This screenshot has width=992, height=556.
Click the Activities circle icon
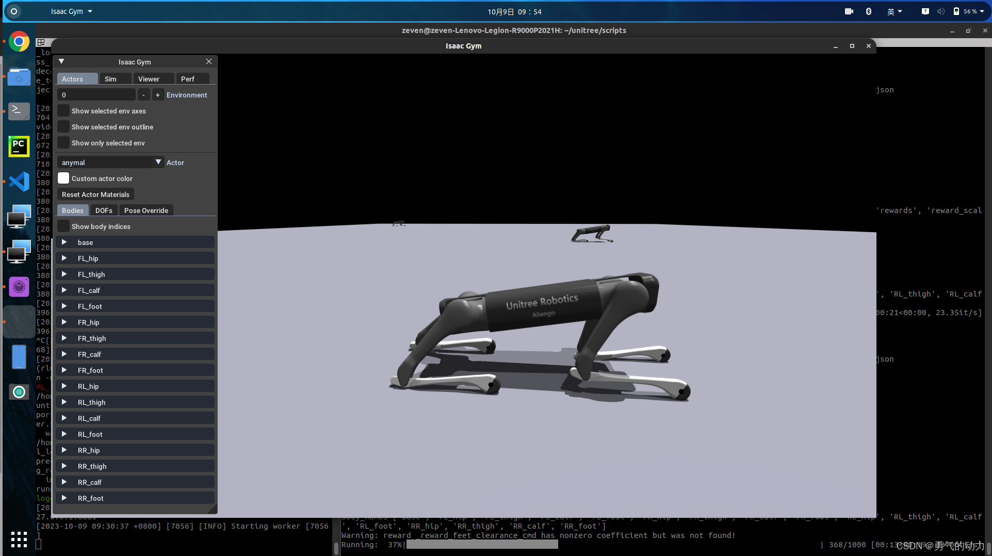click(x=14, y=11)
